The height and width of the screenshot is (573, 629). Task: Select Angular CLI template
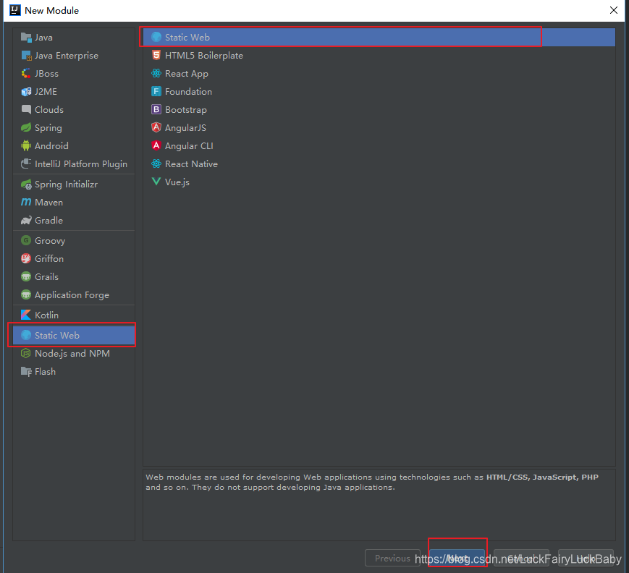[379, 145]
